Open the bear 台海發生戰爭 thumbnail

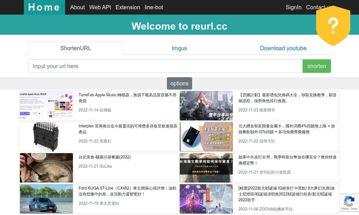point(206,168)
